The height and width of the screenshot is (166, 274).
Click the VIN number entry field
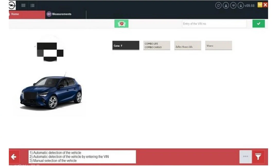click(214, 24)
